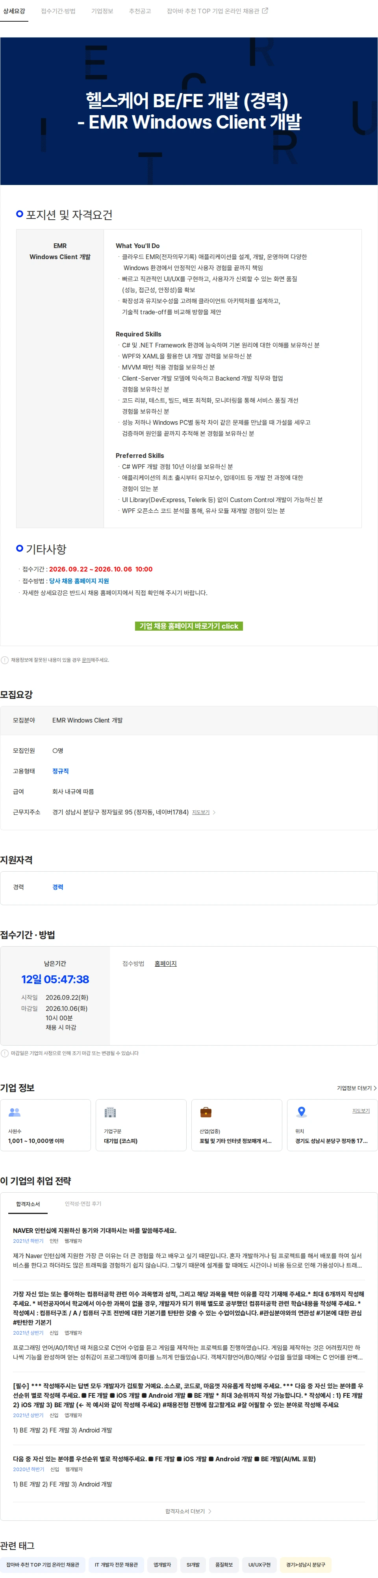This screenshot has height=1578, width=378.
Task: Click 포털 및 기타 인터넷 정보매개 industry text
Action: [x=235, y=1141]
